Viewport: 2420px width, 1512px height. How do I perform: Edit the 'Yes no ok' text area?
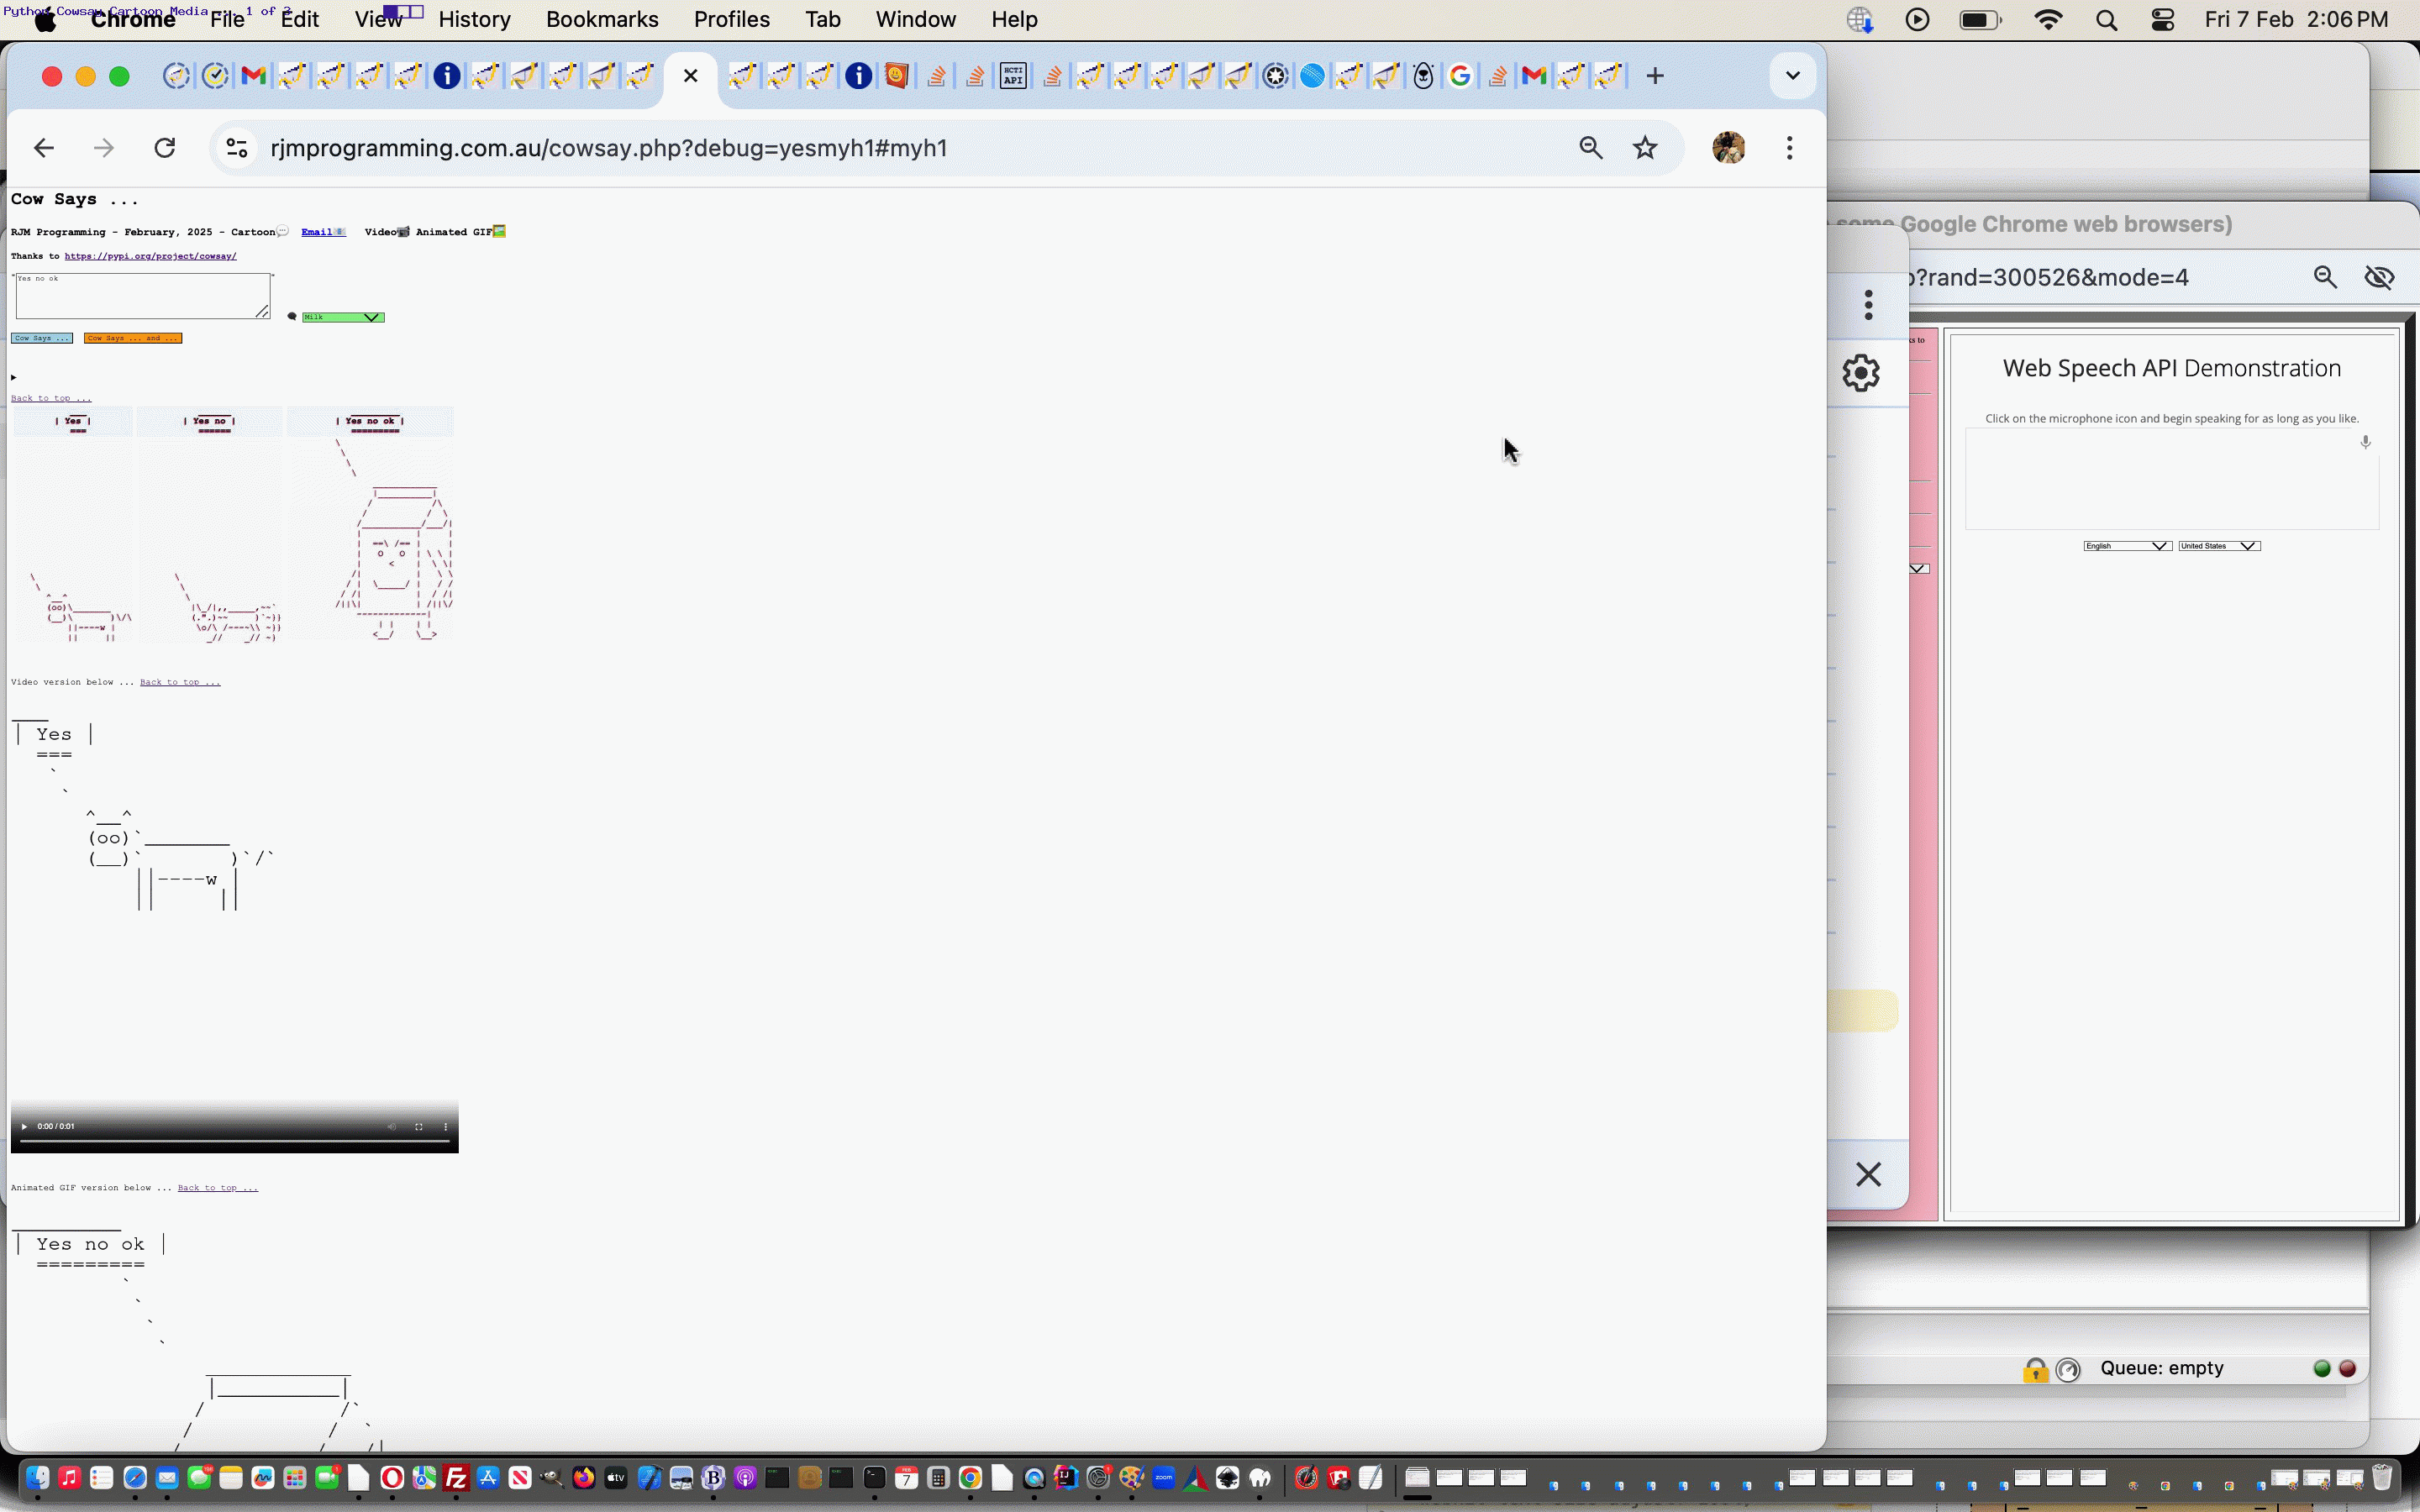(x=142, y=296)
